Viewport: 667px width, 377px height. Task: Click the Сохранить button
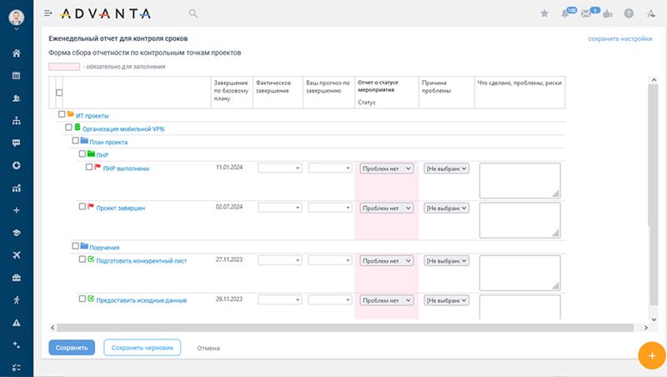(x=72, y=348)
